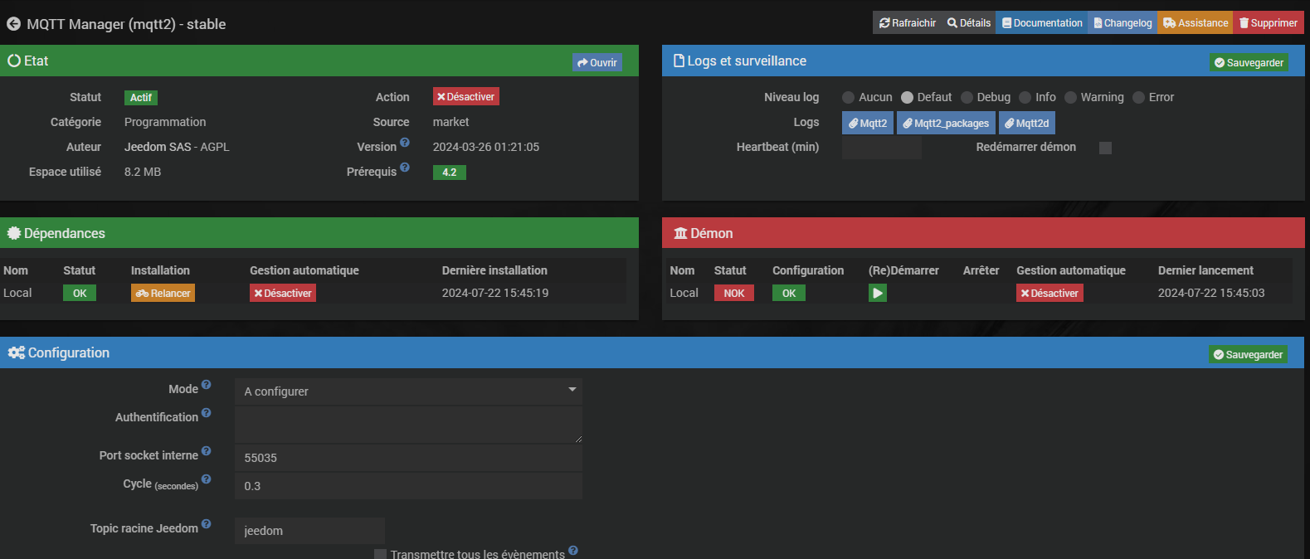Screen dimensions: 1310x559
Task: Click the market source value
Action: click(x=450, y=122)
